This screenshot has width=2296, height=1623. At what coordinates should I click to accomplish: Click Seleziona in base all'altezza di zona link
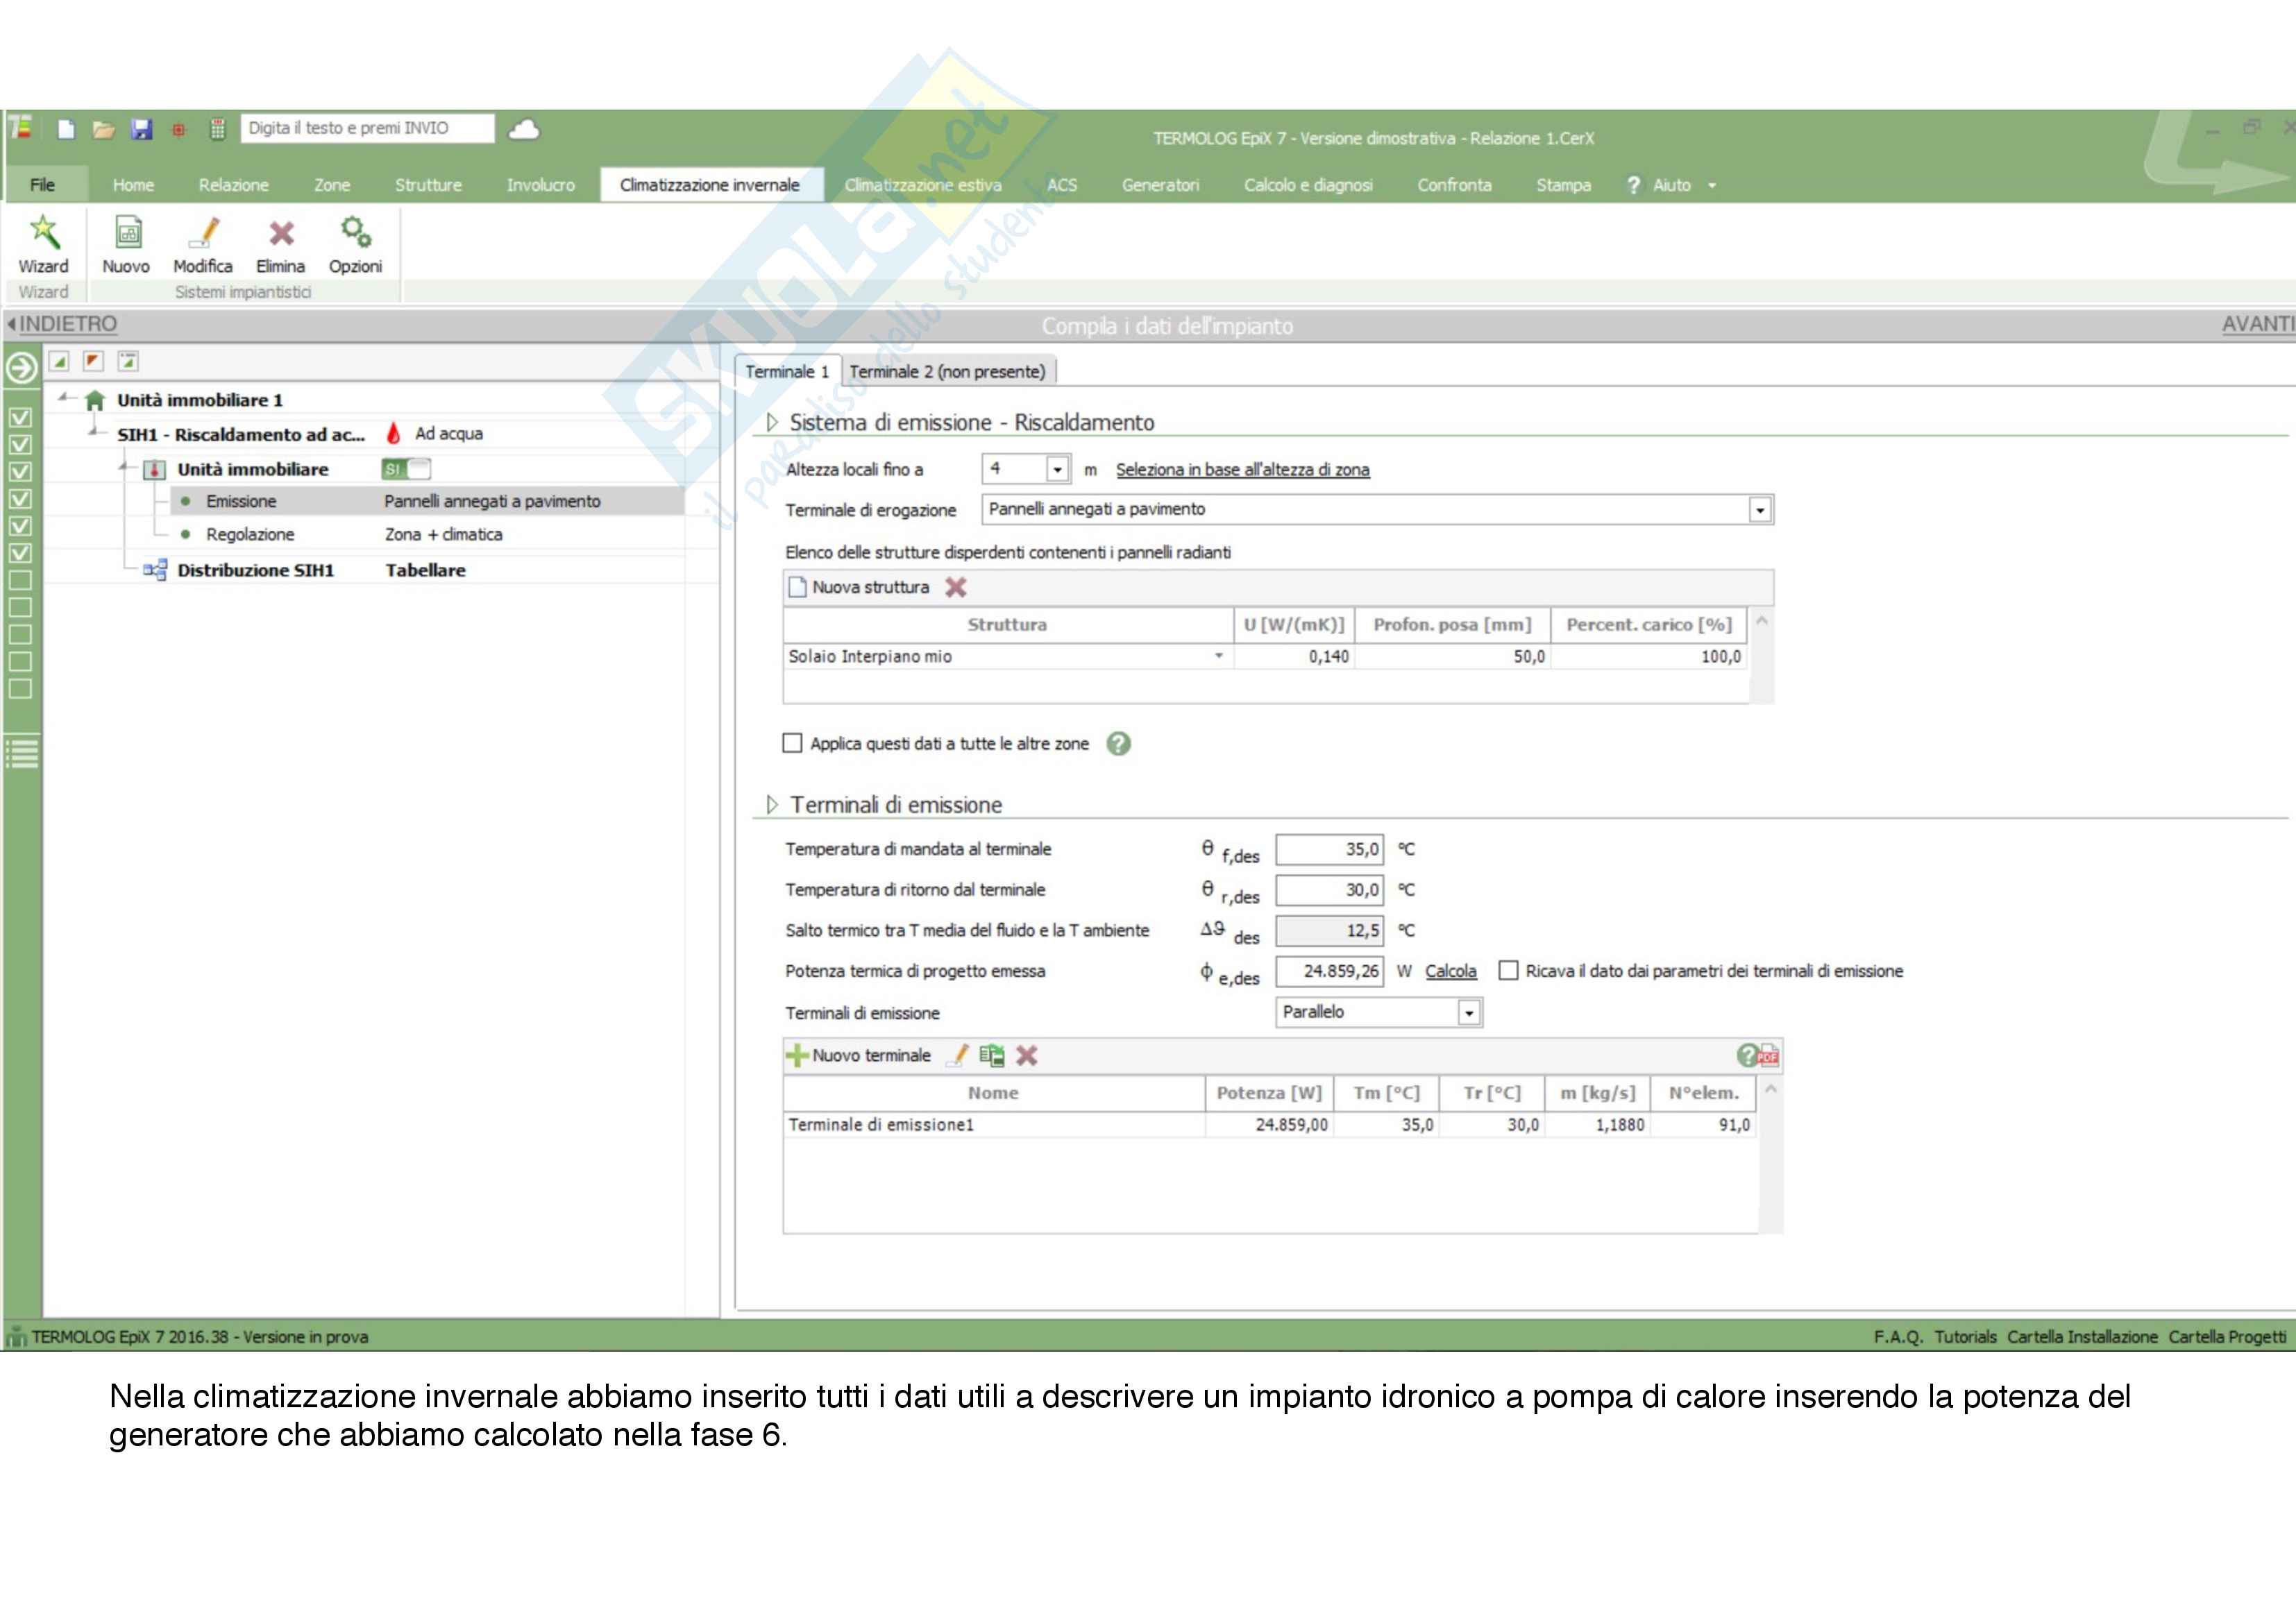tap(1242, 470)
